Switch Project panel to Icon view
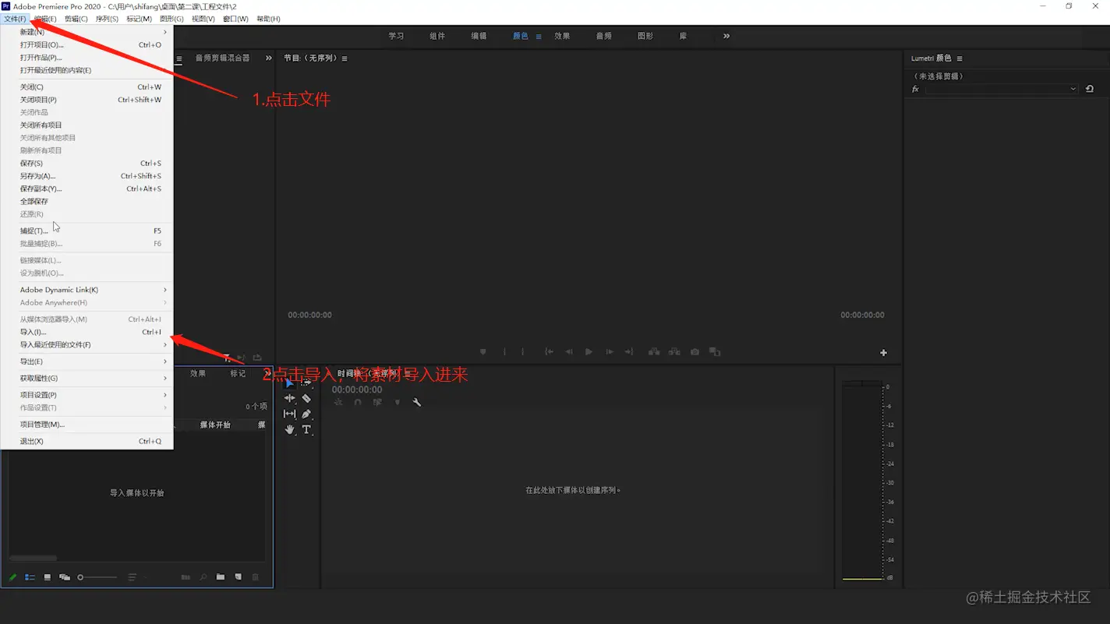 pyautogui.click(x=48, y=577)
